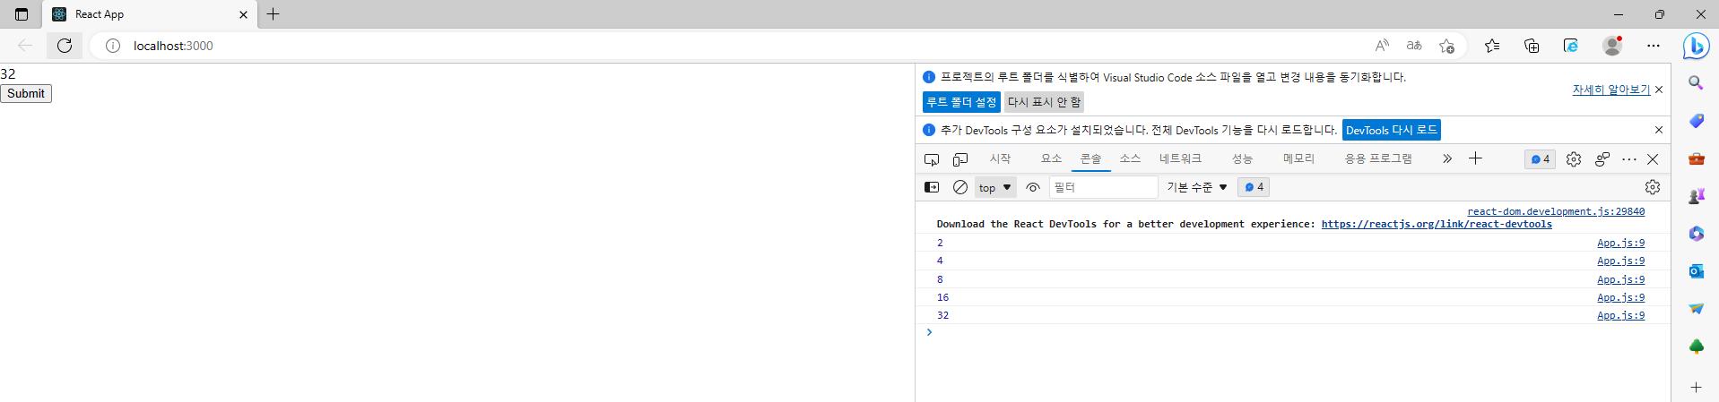Open read aloud from address bar
Viewport: 1719px width, 402px height.
[x=1382, y=46]
